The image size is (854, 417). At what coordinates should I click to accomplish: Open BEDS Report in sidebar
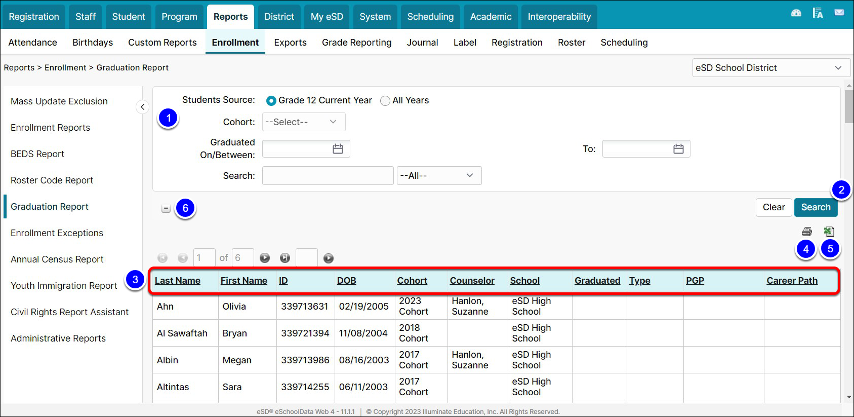[x=37, y=154]
